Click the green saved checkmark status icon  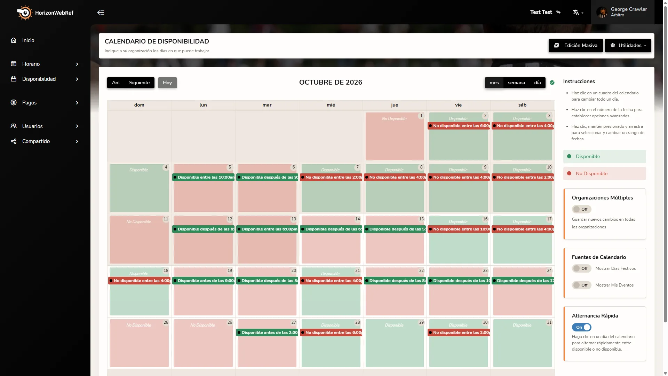552,83
